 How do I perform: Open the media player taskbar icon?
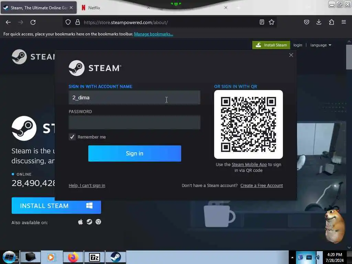51,257
